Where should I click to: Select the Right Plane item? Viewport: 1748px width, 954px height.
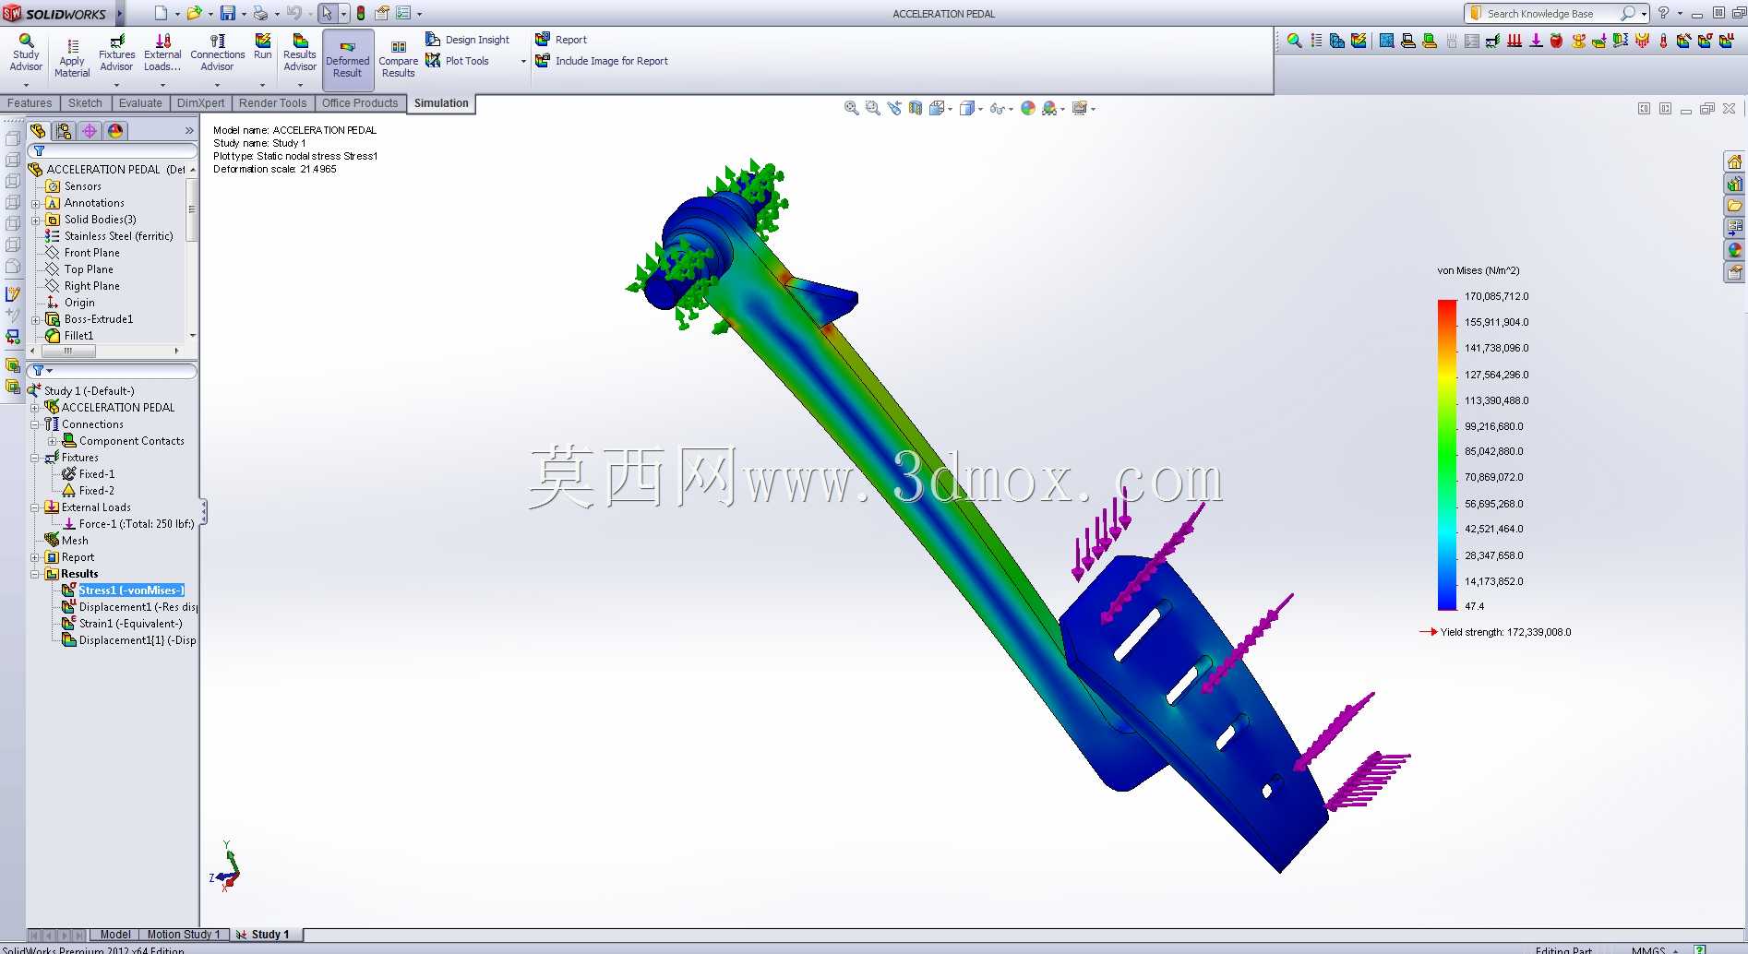click(x=83, y=286)
